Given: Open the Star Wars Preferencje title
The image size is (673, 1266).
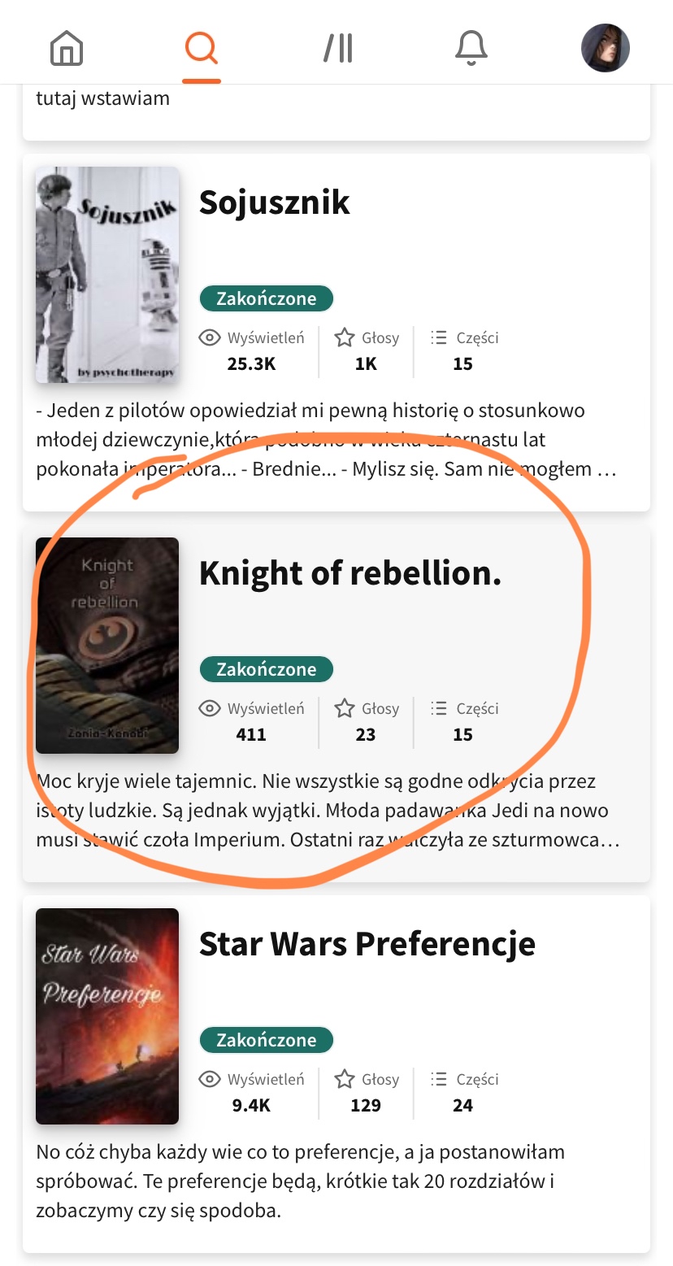Looking at the screenshot, I should click(x=367, y=943).
